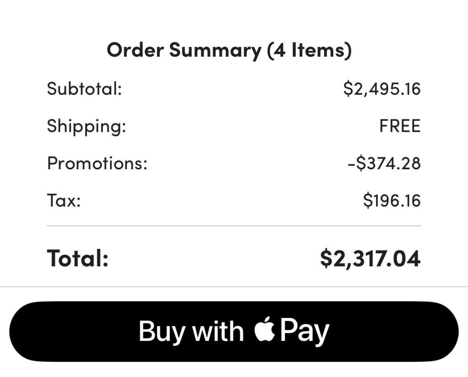
Task: Click the divider line above Total
Action: (234, 226)
